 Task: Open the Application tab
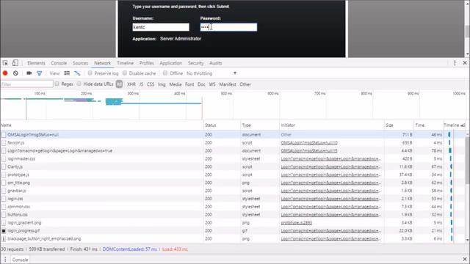(171, 63)
